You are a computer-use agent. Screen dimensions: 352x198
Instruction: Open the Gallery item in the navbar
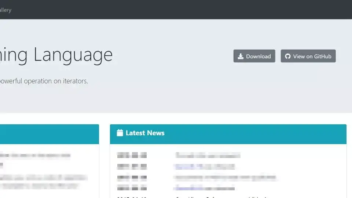pos(5,10)
